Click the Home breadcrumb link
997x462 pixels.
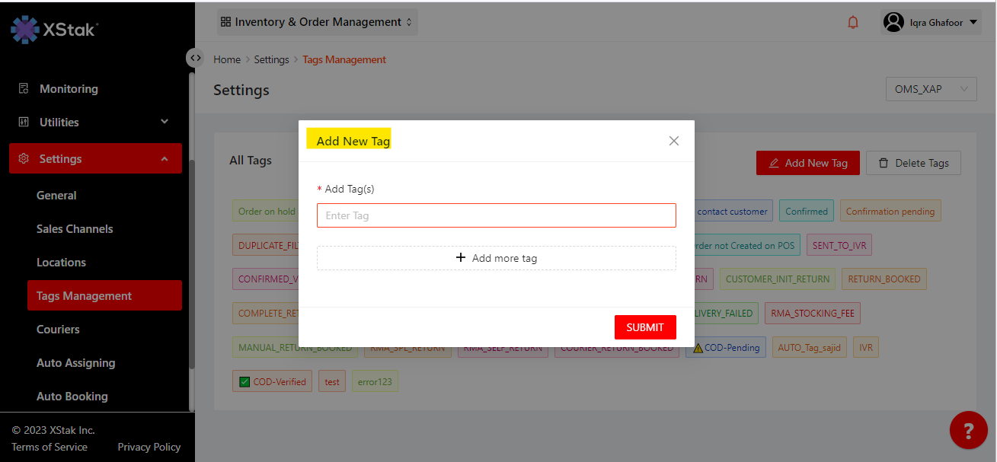pyautogui.click(x=227, y=59)
